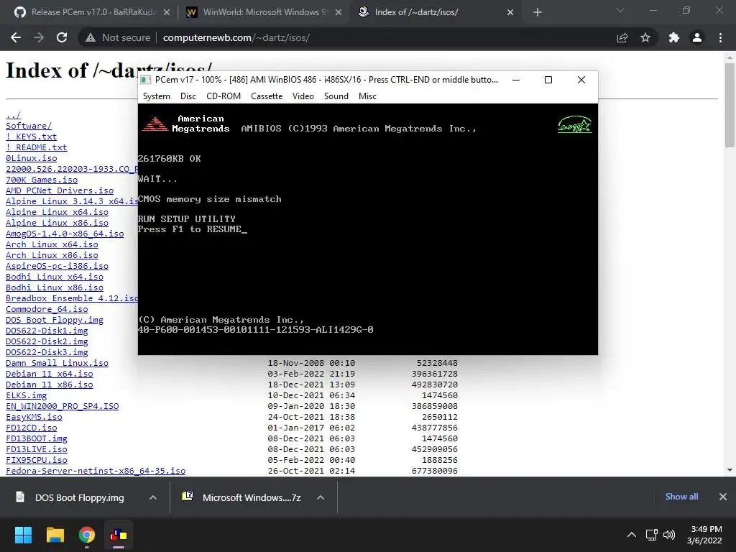Open PCem's Cassette menu

(x=267, y=96)
